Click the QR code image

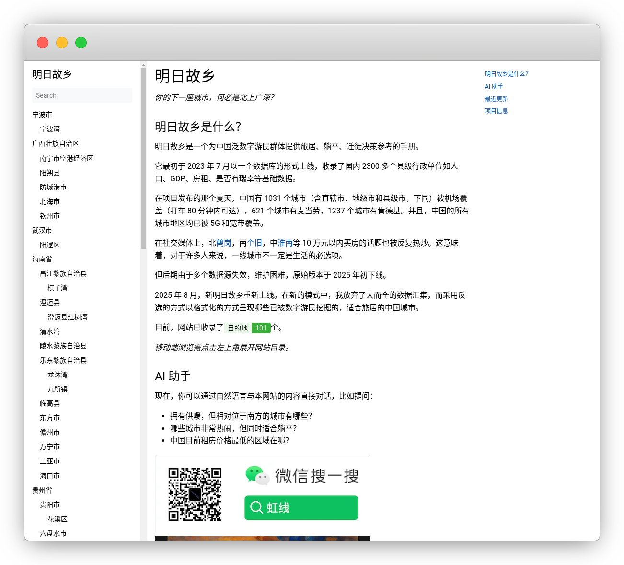tap(195, 494)
